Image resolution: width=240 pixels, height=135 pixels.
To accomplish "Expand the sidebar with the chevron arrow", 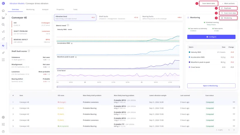I will tap(6, 14).
